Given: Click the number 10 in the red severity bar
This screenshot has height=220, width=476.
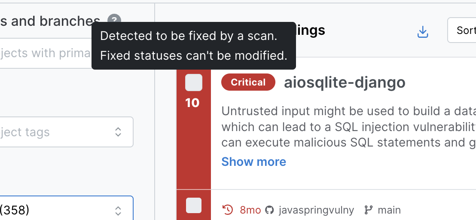Looking at the screenshot, I should coord(192,103).
